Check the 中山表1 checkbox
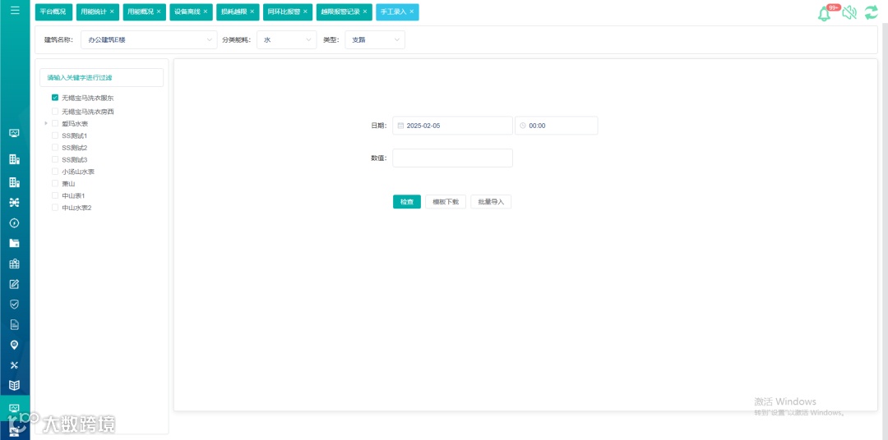Image resolution: width=888 pixels, height=440 pixels. pos(55,195)
